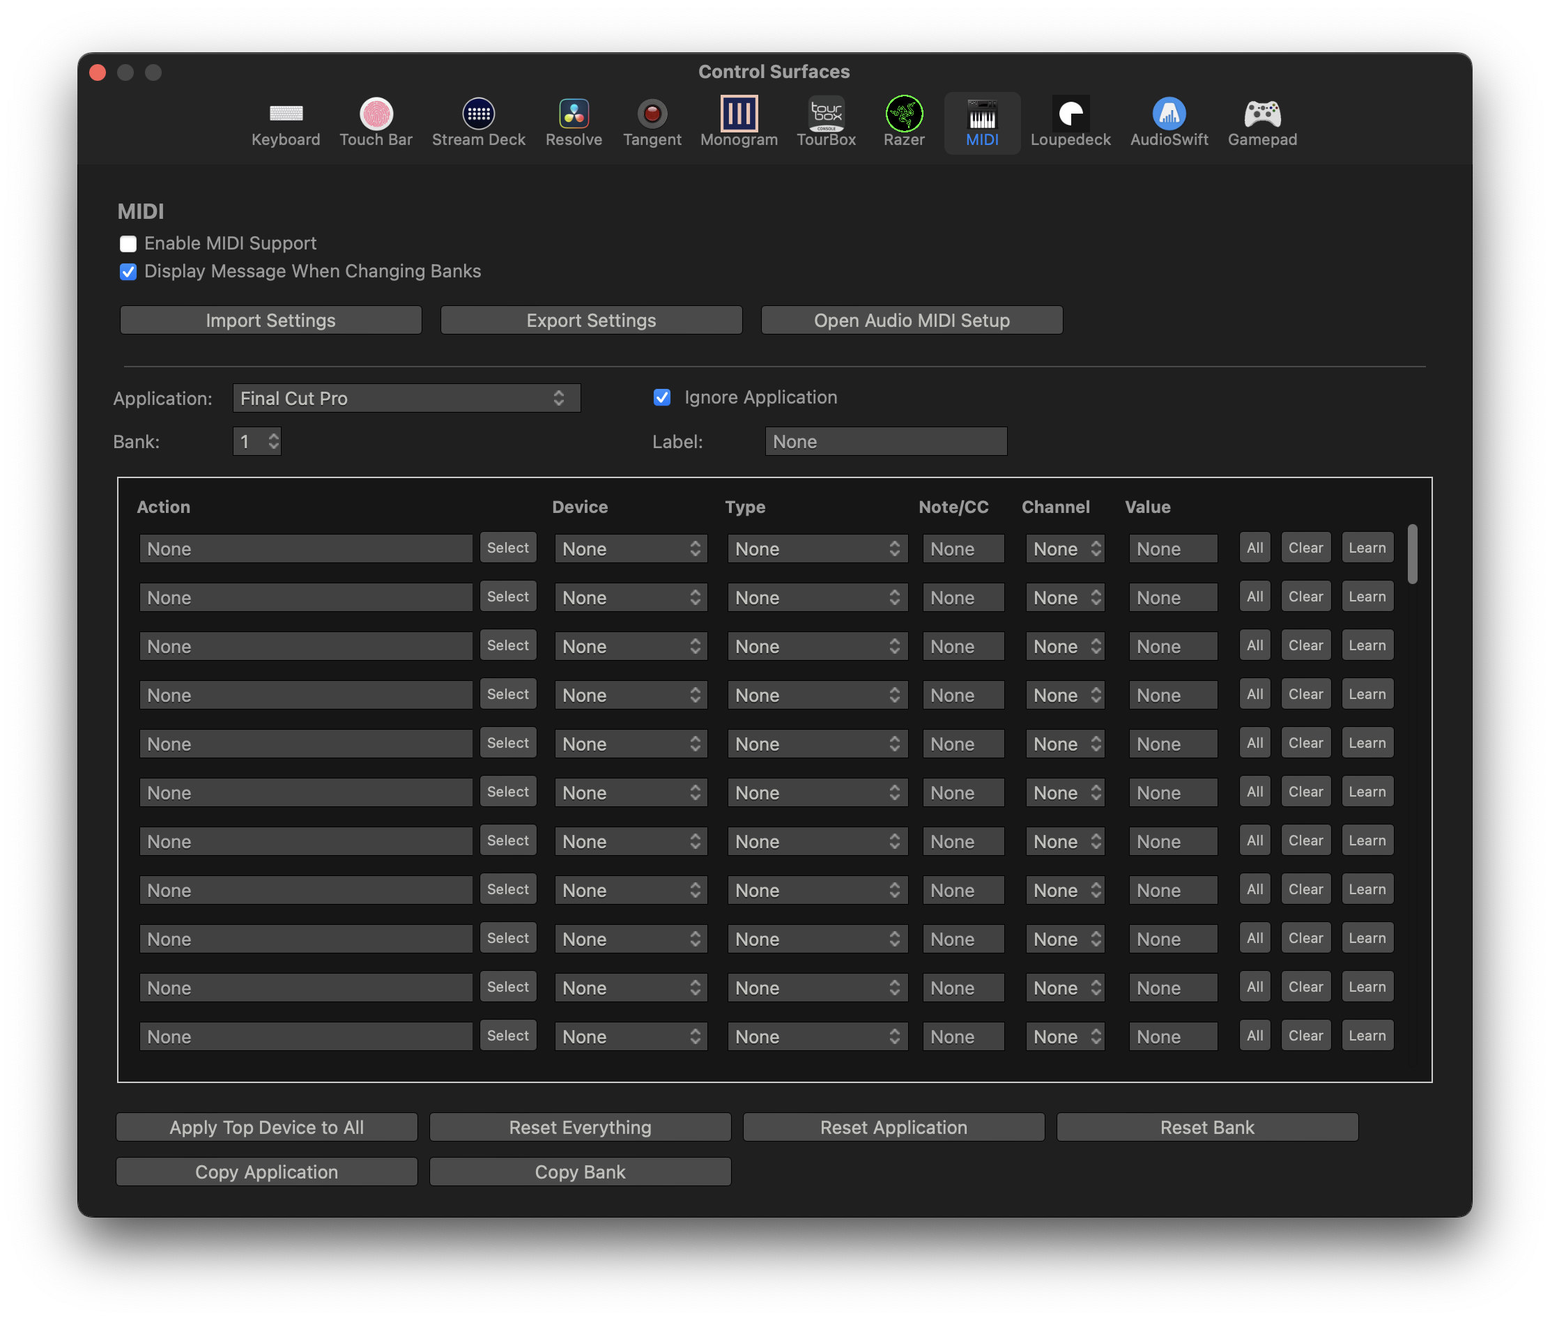Open Audio MIDI Setup
This screenshot has width=1550, height=1320.
pyautogui.click(x=911, y=320)
